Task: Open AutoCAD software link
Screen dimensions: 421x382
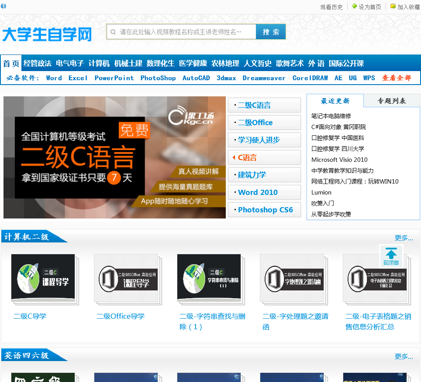Action: pyautogui.click(x=196, y=78)
